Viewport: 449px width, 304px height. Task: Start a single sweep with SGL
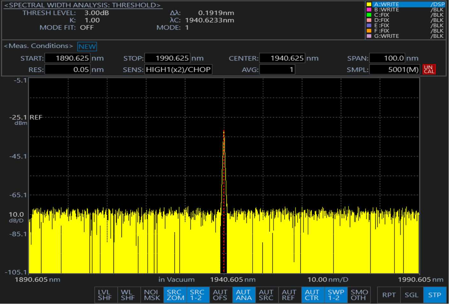pyautogui.click(x=411, y=295)
